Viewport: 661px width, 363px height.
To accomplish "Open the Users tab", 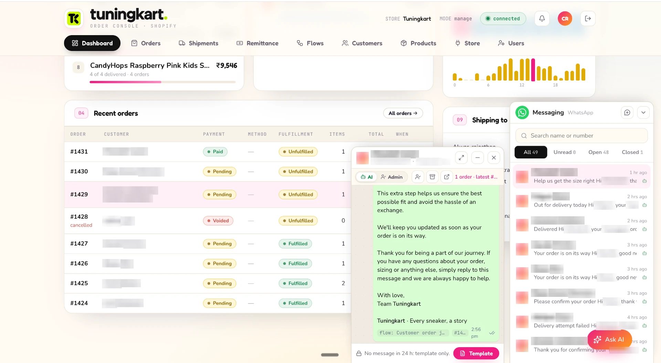I will pyautogui.click(x=511, y=43).
